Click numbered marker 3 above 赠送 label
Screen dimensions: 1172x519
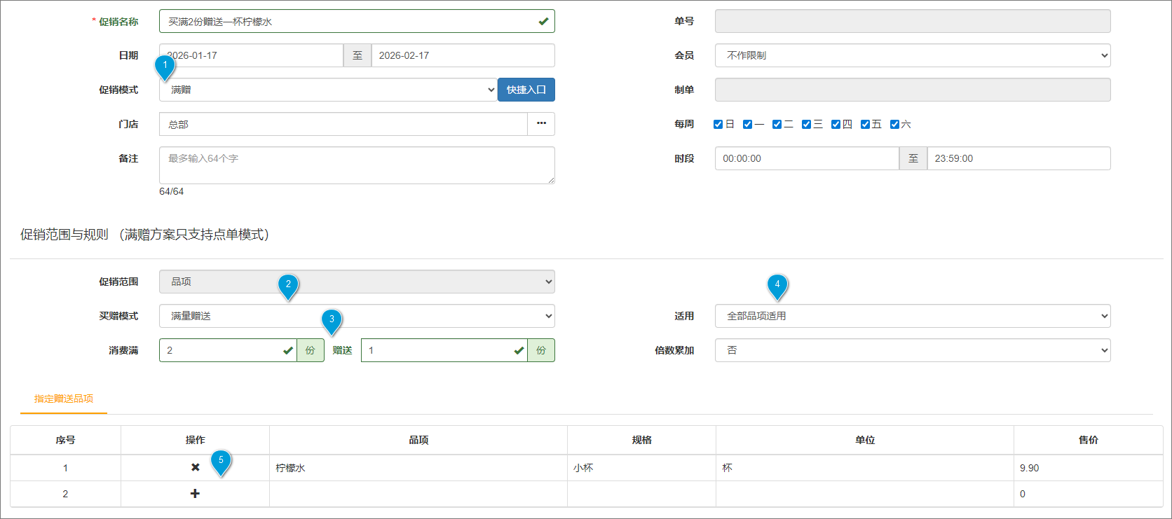click(332, 319)
